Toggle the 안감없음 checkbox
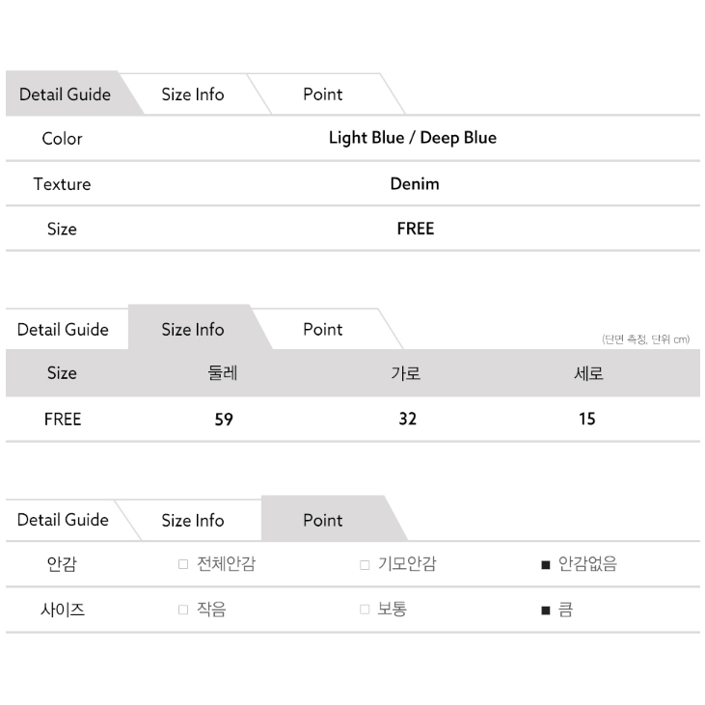The width and height of the screenshot is (705, 705). pos(546,565)
